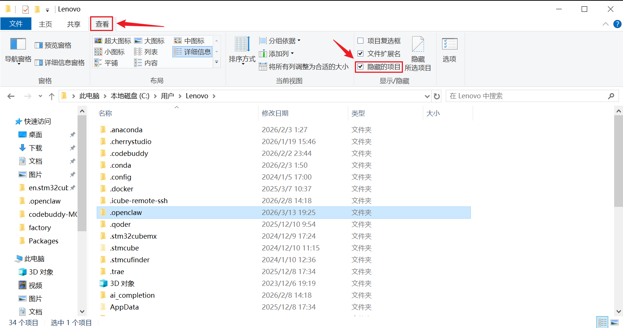Open the add columns dropdown
Viewport: 623px width, 328px height.
[x=277, y=54]
